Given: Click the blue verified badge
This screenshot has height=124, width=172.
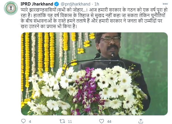Looking at the screenshot, I should pos(57,4).
